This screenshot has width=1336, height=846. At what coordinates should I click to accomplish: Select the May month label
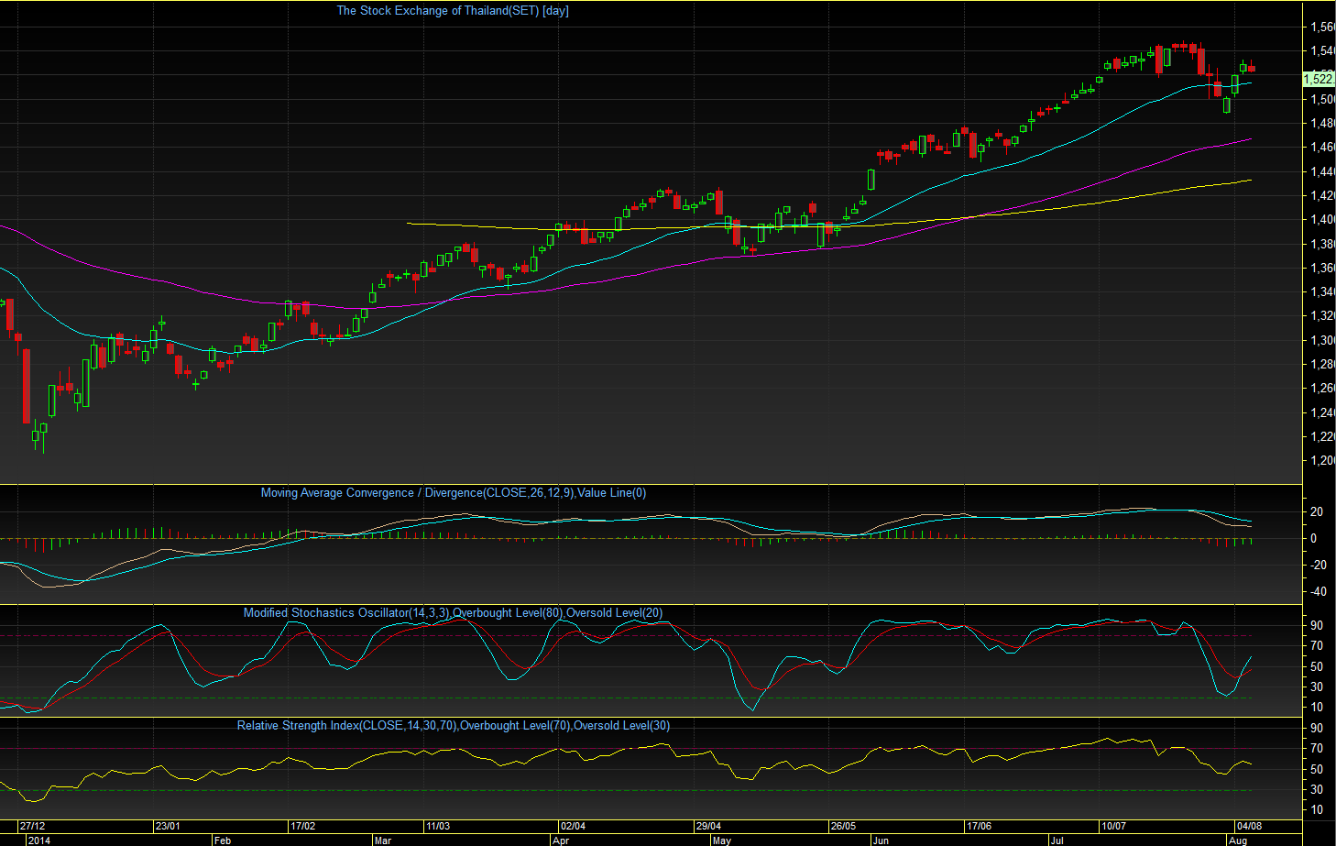pyautogui.click(x=722, y=840)
